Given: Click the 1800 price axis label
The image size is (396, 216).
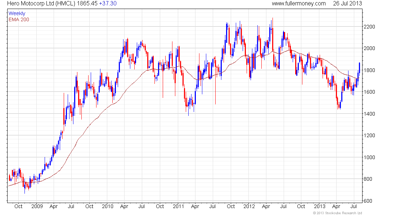Looking at the screenshot, I should pyautogui.click(x=369, y=70).
